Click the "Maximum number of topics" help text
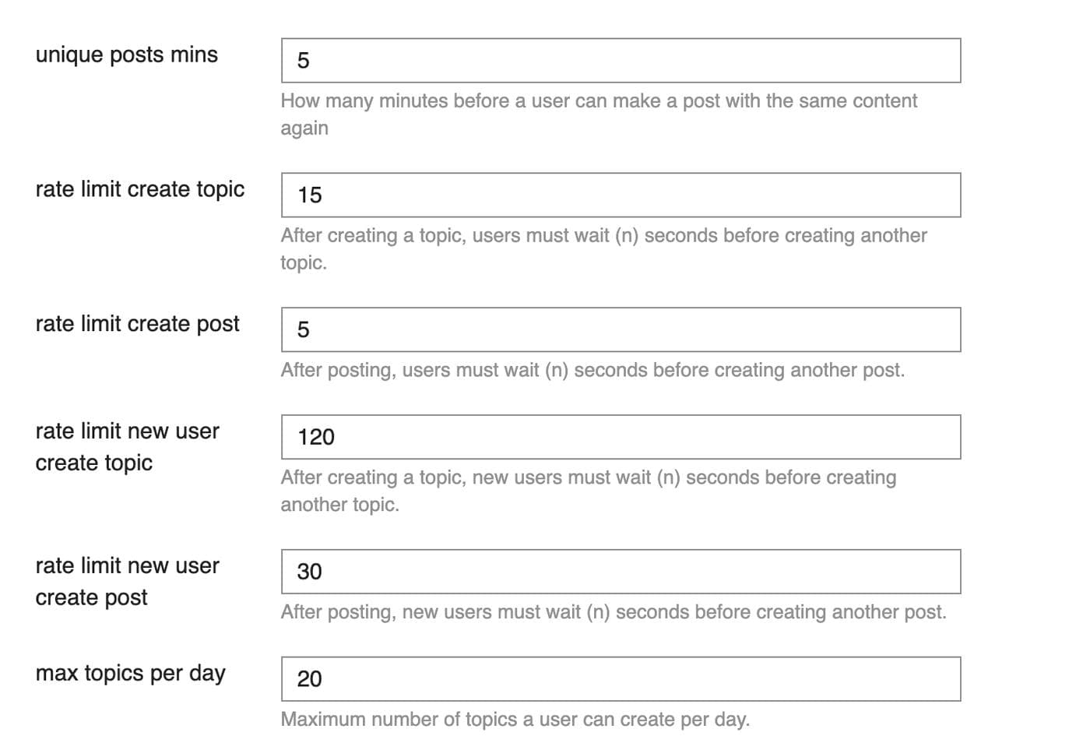Image resolution: width=1090 pixels, height=750 pixels. (x=515, y=720)
